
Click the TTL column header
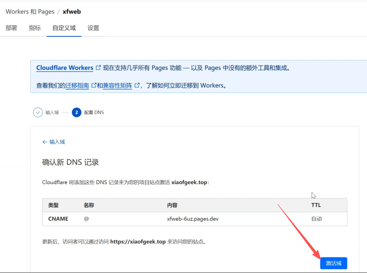tap(316, 205)
